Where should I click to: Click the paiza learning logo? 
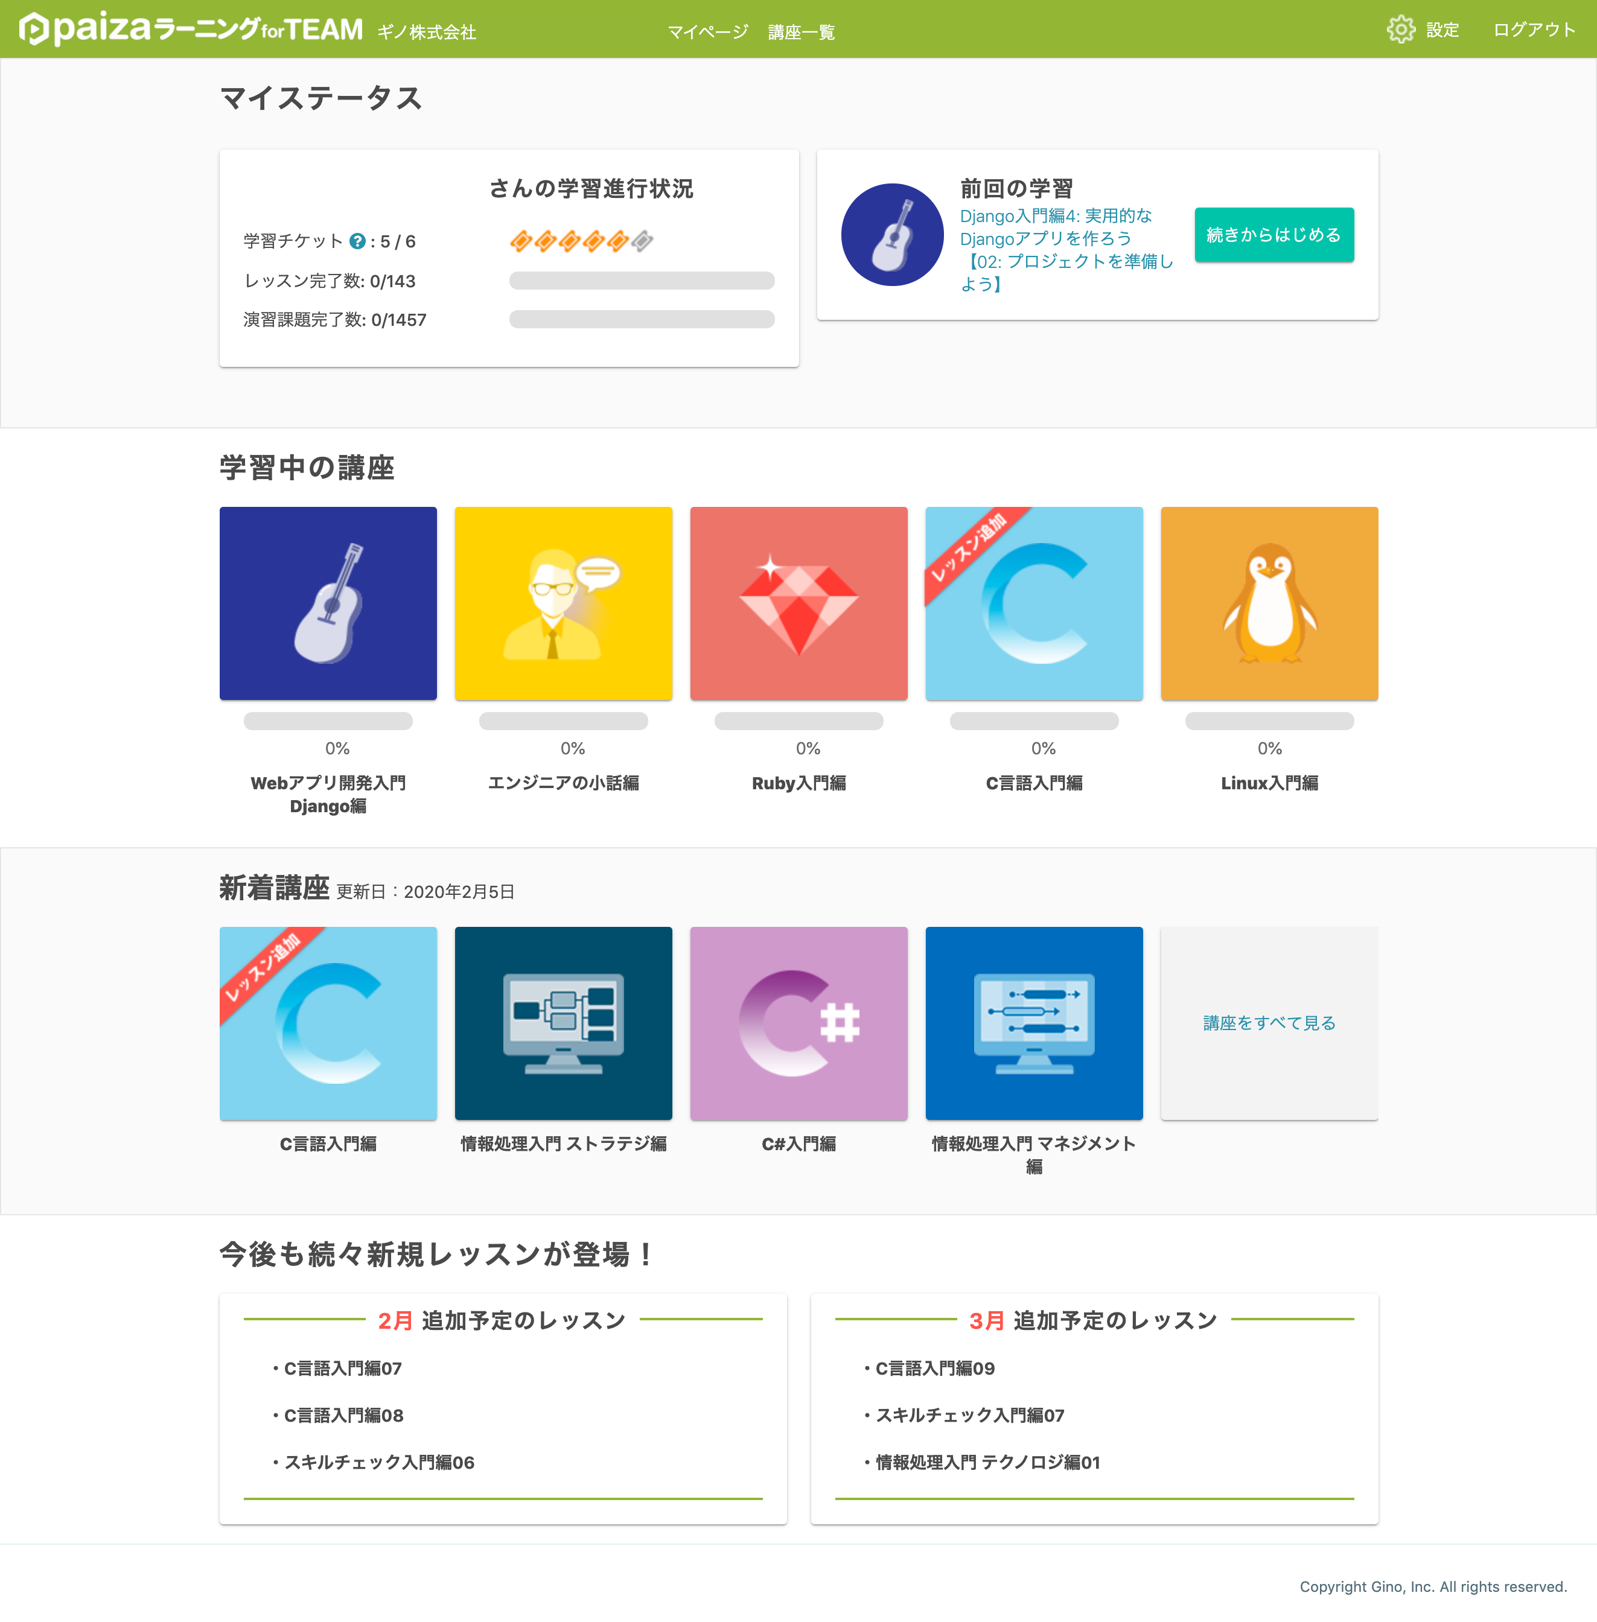pos(191,28)
